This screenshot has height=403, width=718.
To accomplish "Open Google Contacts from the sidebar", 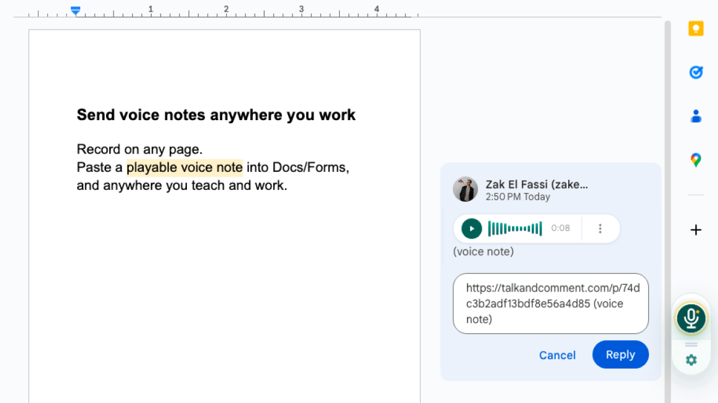I will (x=695, y=116).
